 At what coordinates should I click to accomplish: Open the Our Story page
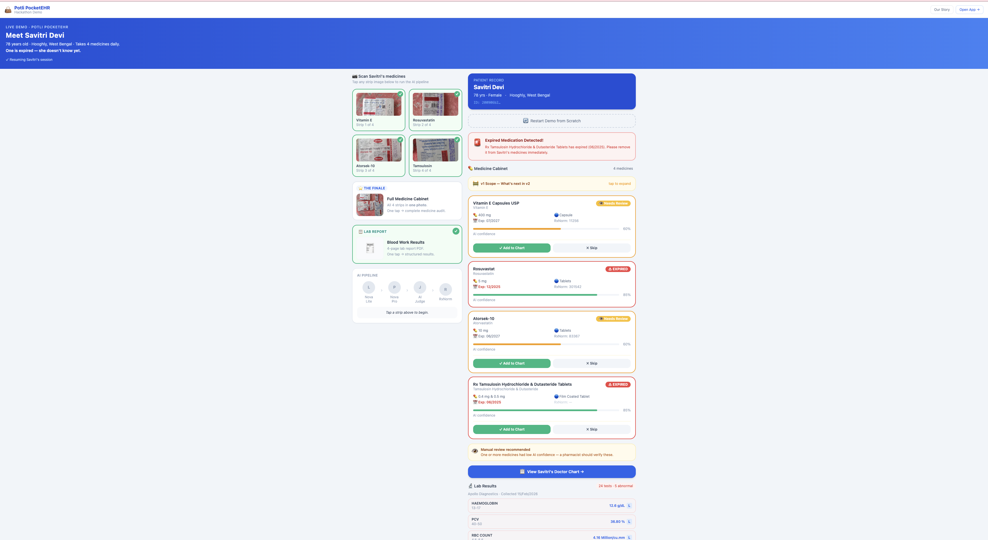(x=942, y=10)
